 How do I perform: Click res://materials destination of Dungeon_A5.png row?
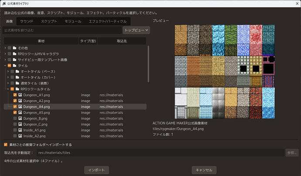(x=111, y=112)
